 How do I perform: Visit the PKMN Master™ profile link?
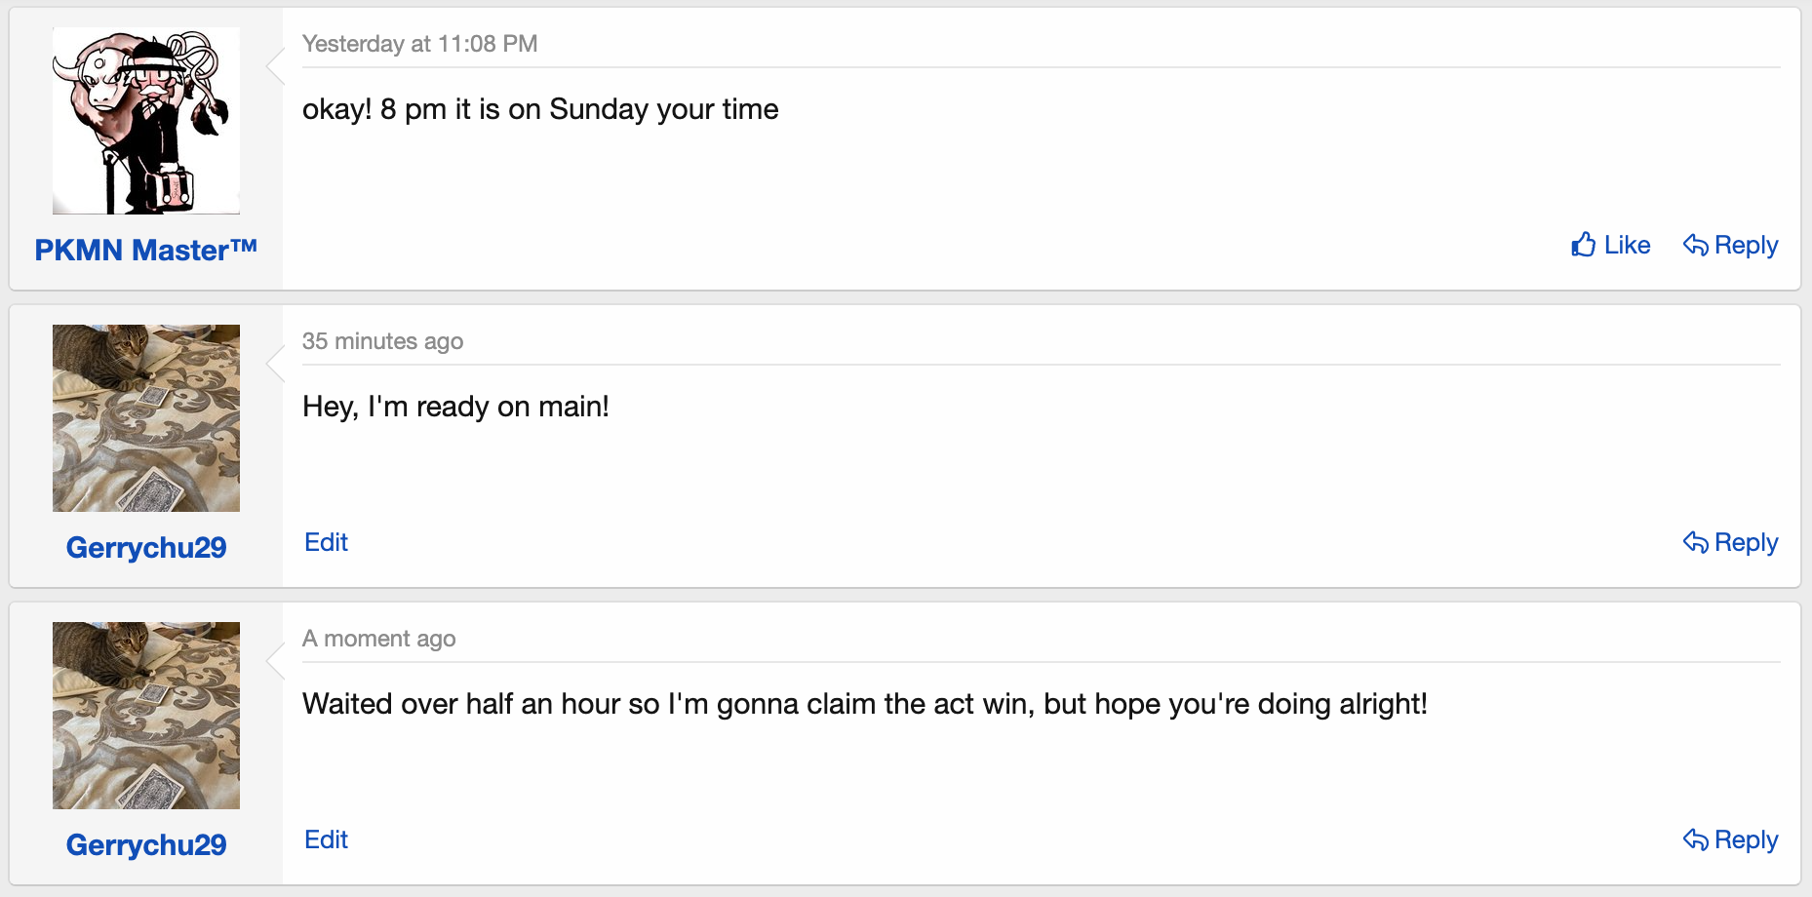click(x=146, y=251)
